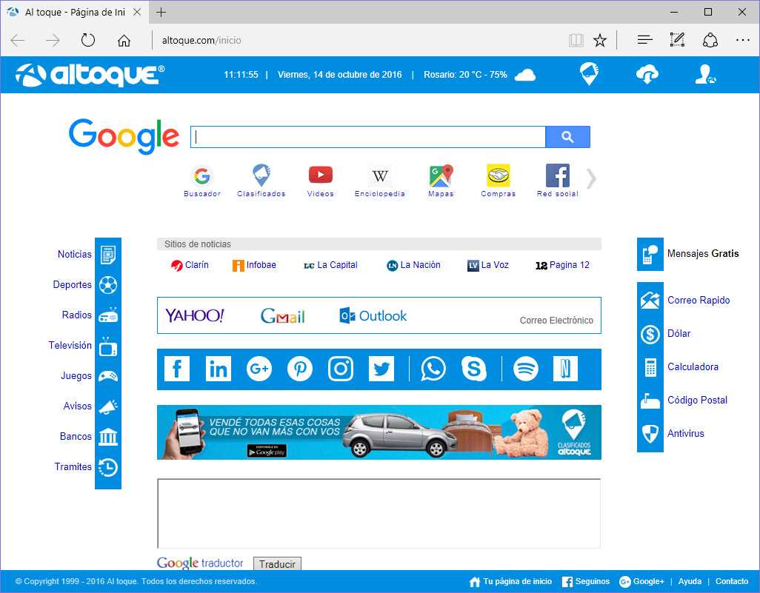Click inside the translator text area

[379, 514]
